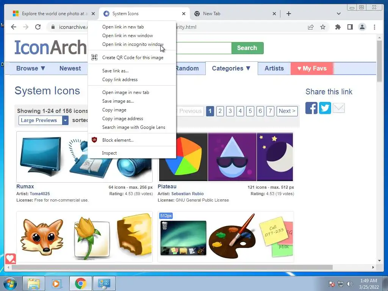
Task: Choose Create QR Code for this image
Action: coord(132,58)
